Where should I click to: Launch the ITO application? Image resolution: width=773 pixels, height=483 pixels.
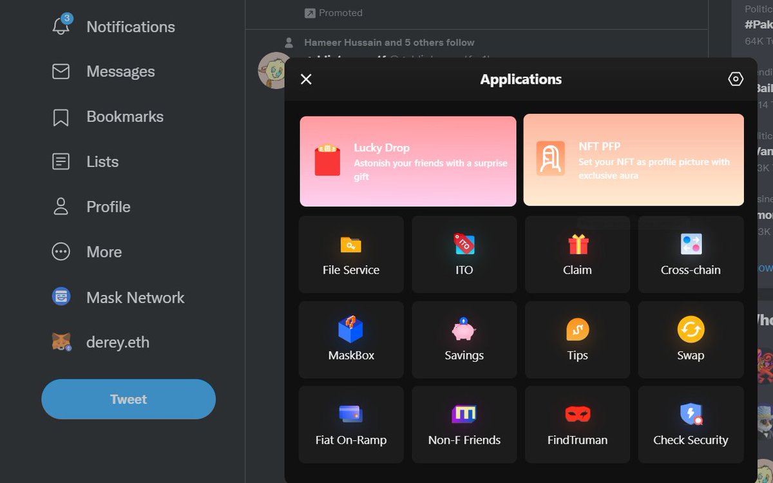click(x=464, y=254)
